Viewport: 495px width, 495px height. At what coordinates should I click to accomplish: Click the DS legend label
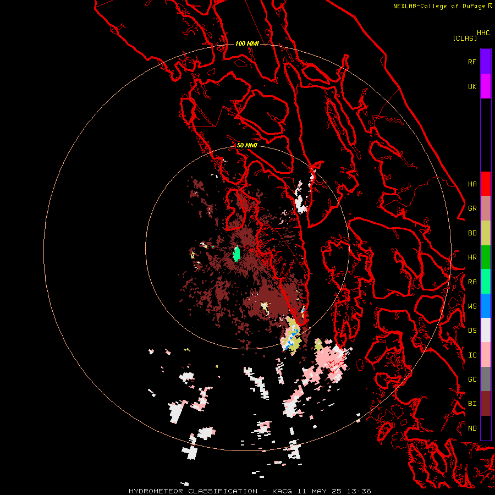coord(472,331)
